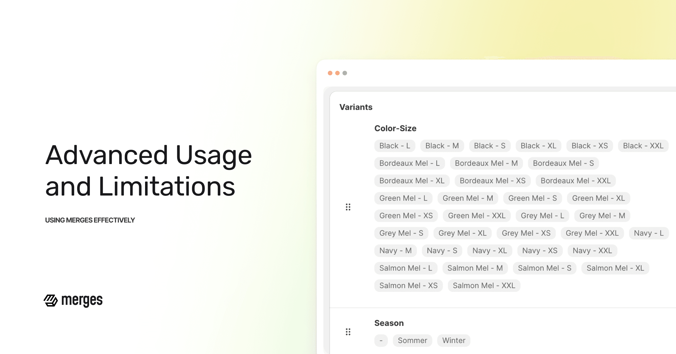
Task: Select the Sommer season tag
Action: click(412, 340)
